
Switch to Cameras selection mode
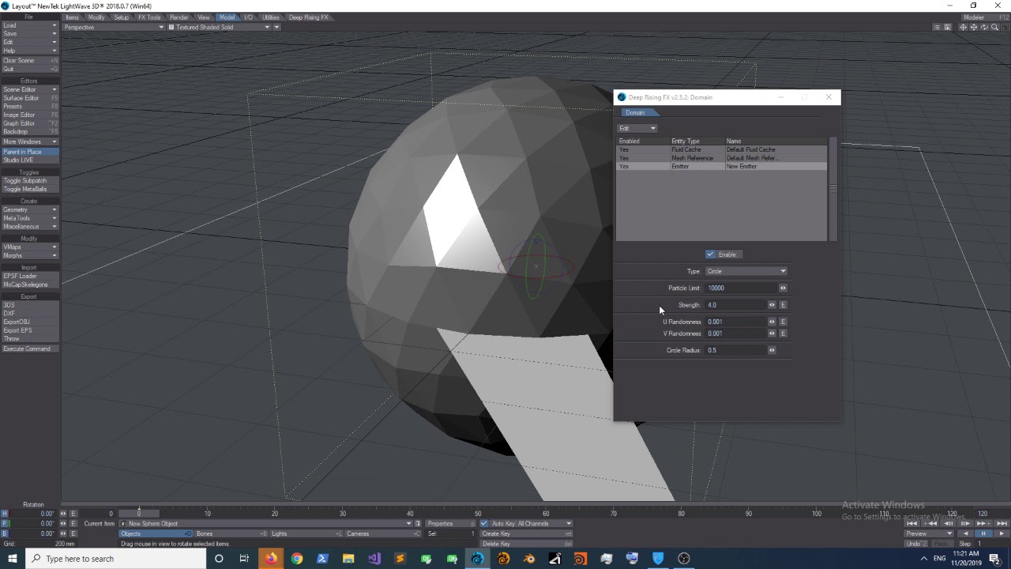381,533
